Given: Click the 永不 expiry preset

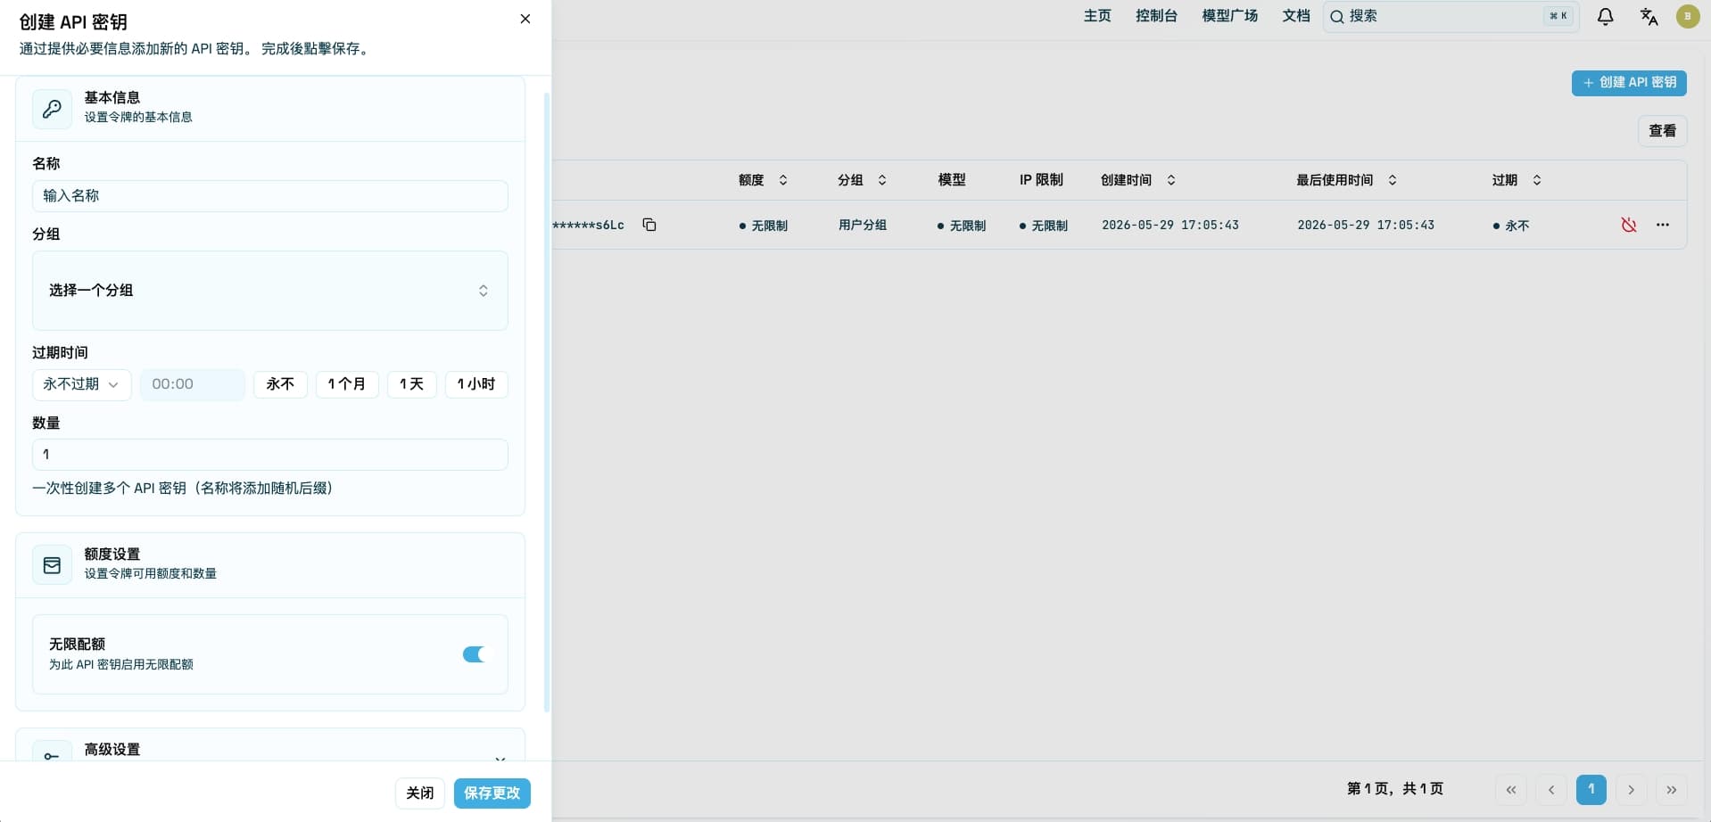Looking at the screenshot, I should (280, 384).
